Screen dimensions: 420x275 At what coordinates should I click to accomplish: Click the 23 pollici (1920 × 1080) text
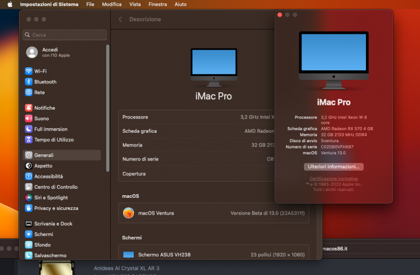pyautogui.click(x=278, y=255)
